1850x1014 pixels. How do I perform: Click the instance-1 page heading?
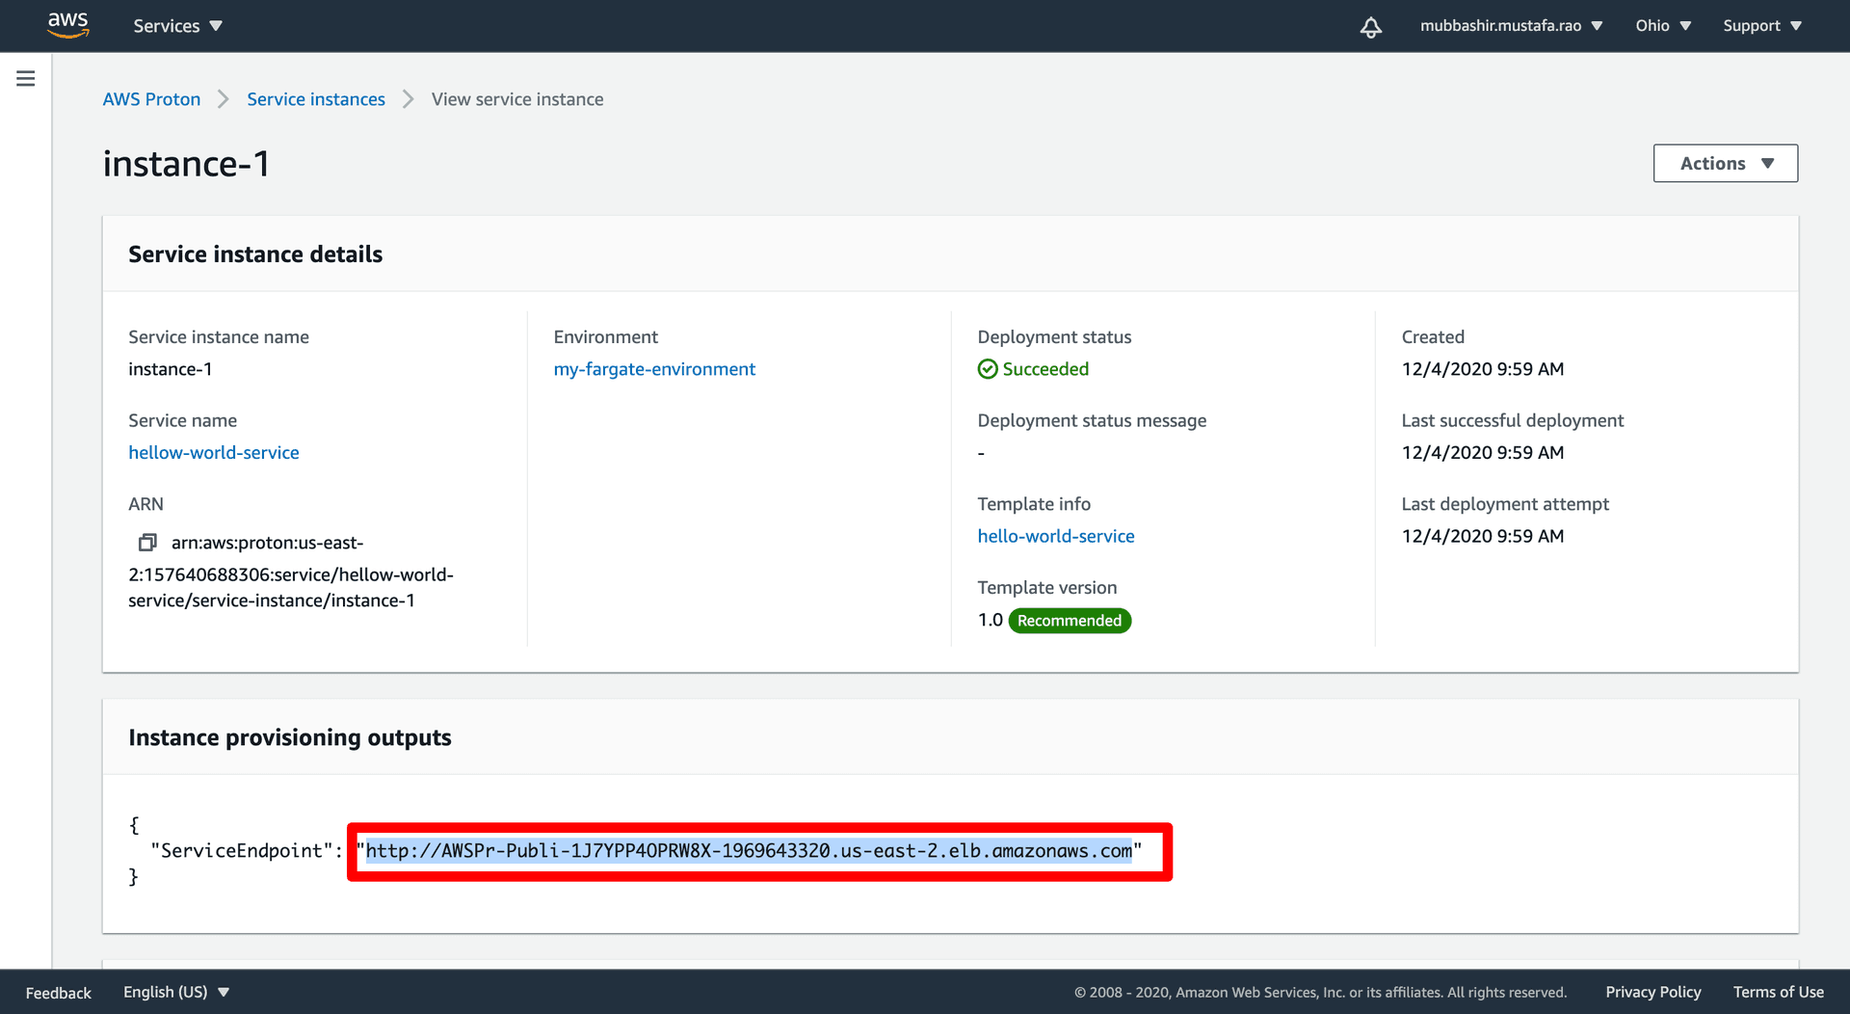coord(186,164)
